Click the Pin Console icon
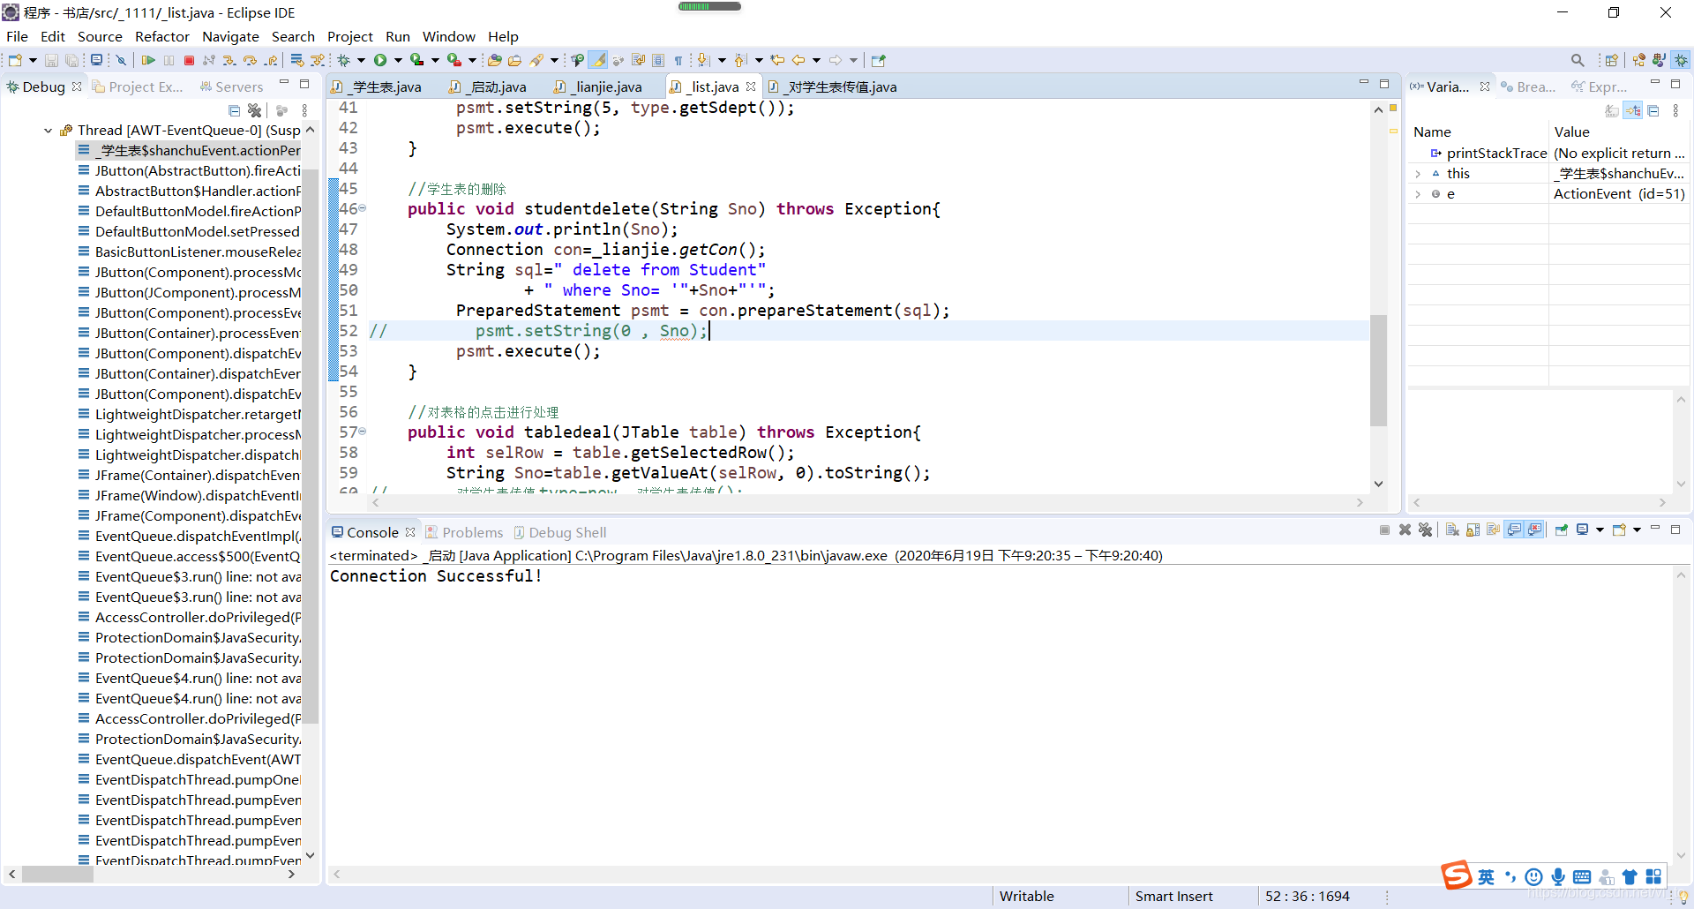The image size is (1694, 909). tap(1562, 530)
